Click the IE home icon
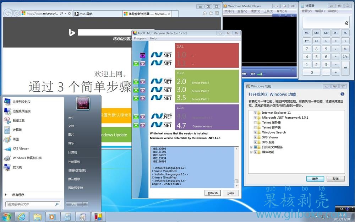 [x=205, y=13]
